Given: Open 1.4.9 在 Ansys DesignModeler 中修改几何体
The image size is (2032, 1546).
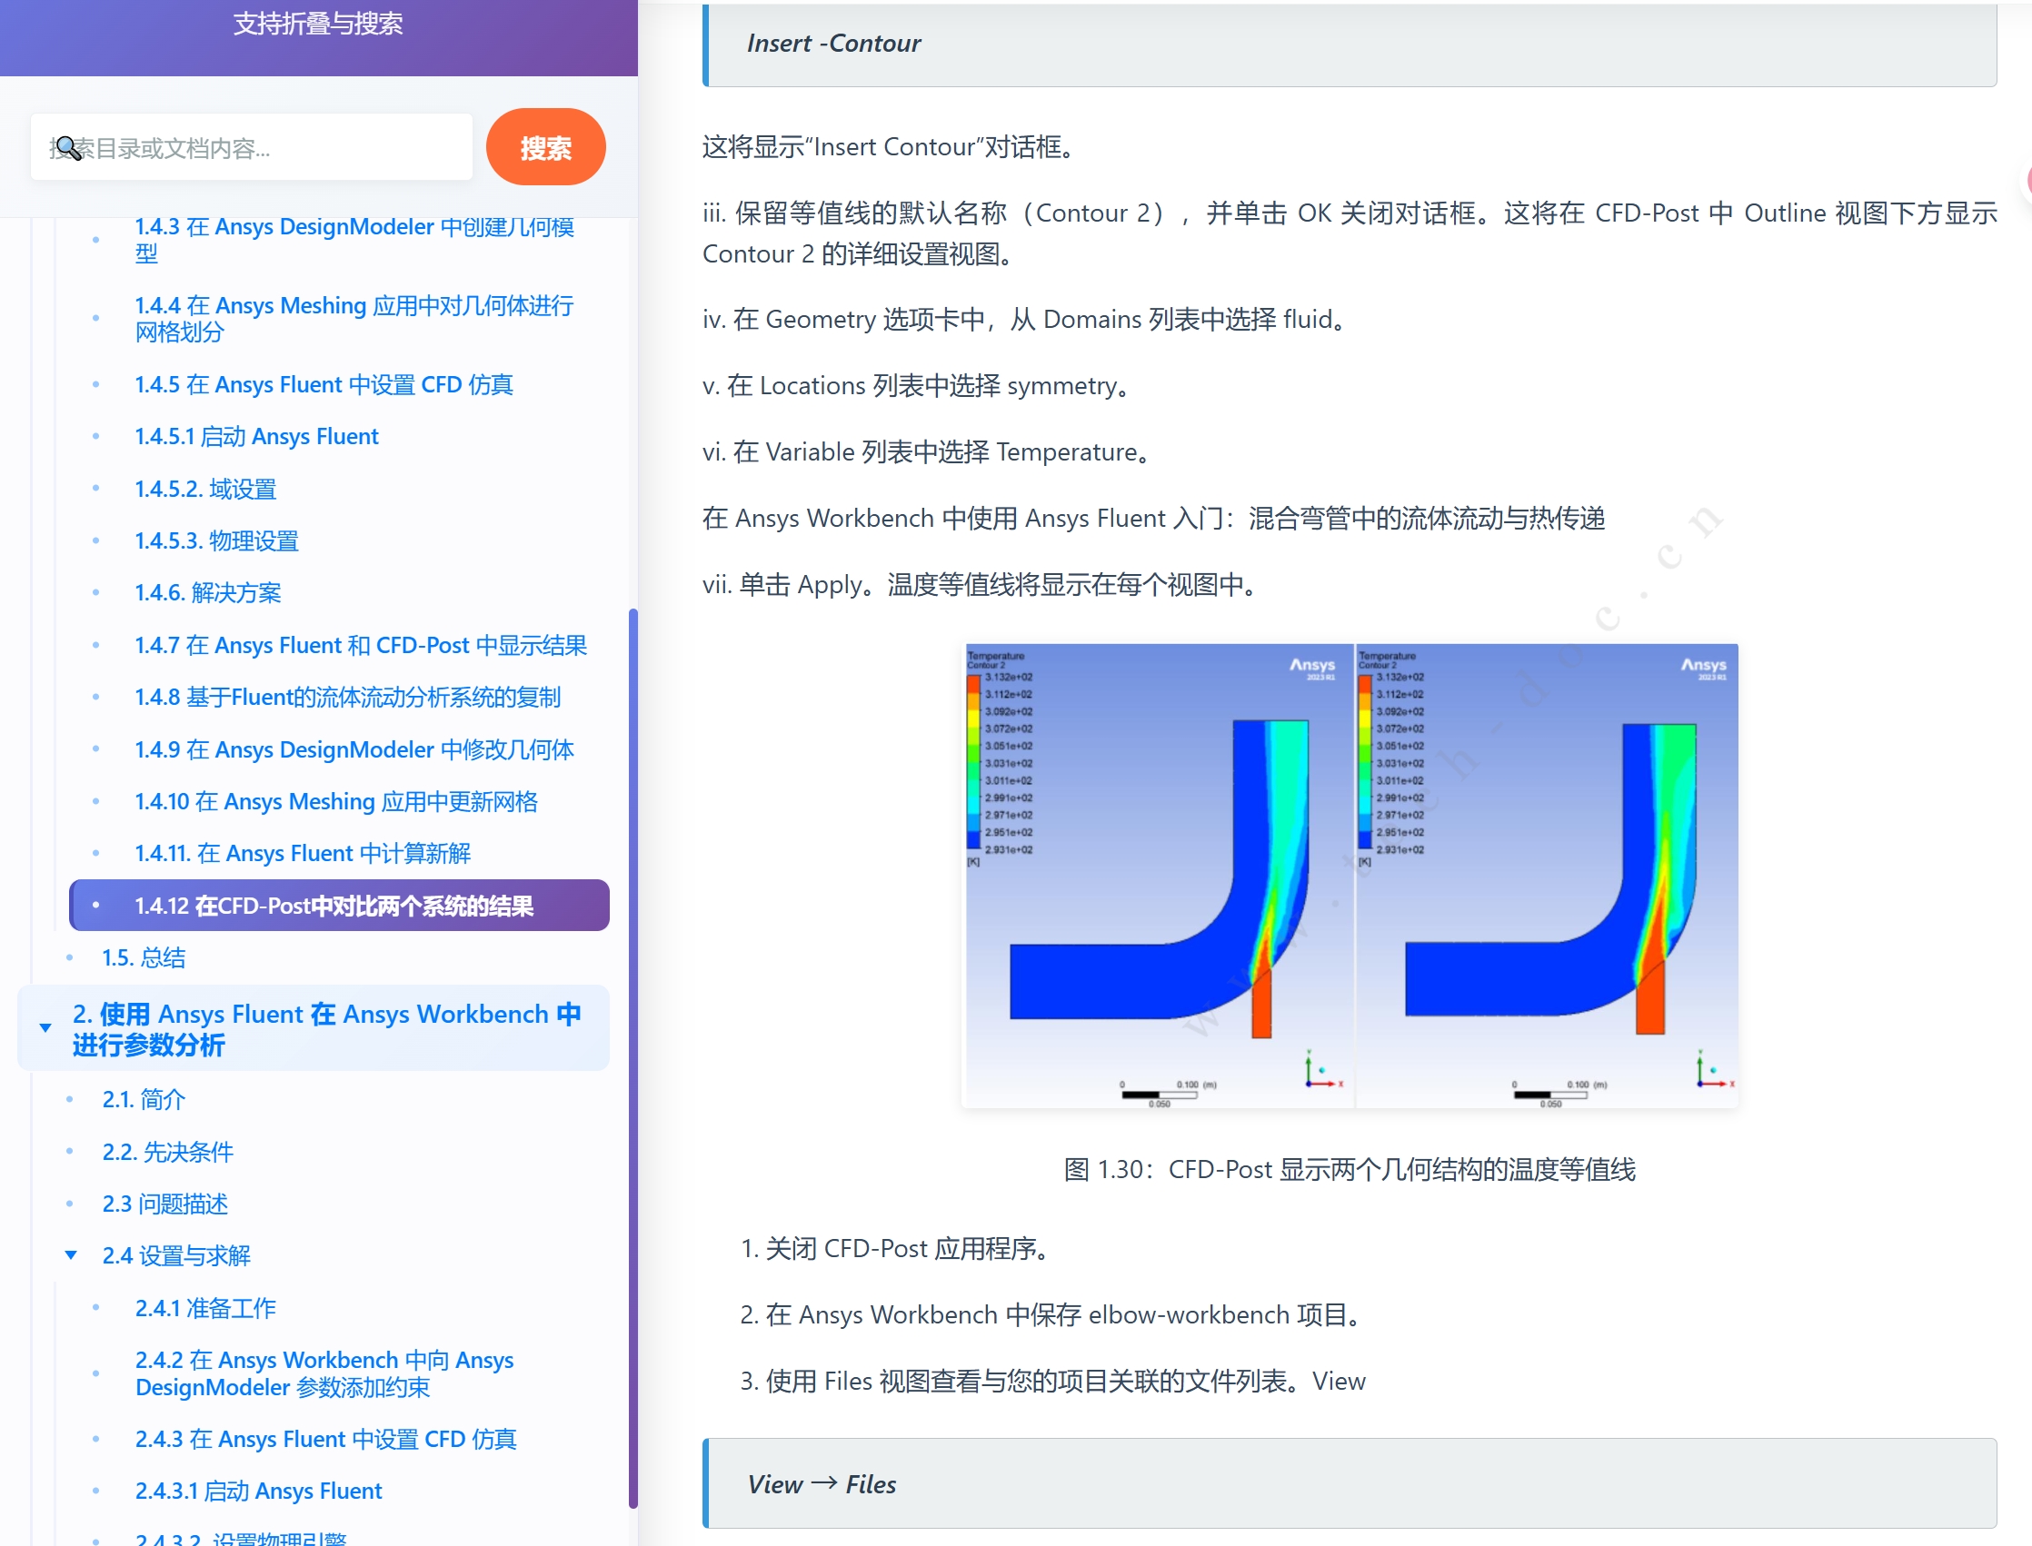Looking at the screenshot, I should click(354, 750).
